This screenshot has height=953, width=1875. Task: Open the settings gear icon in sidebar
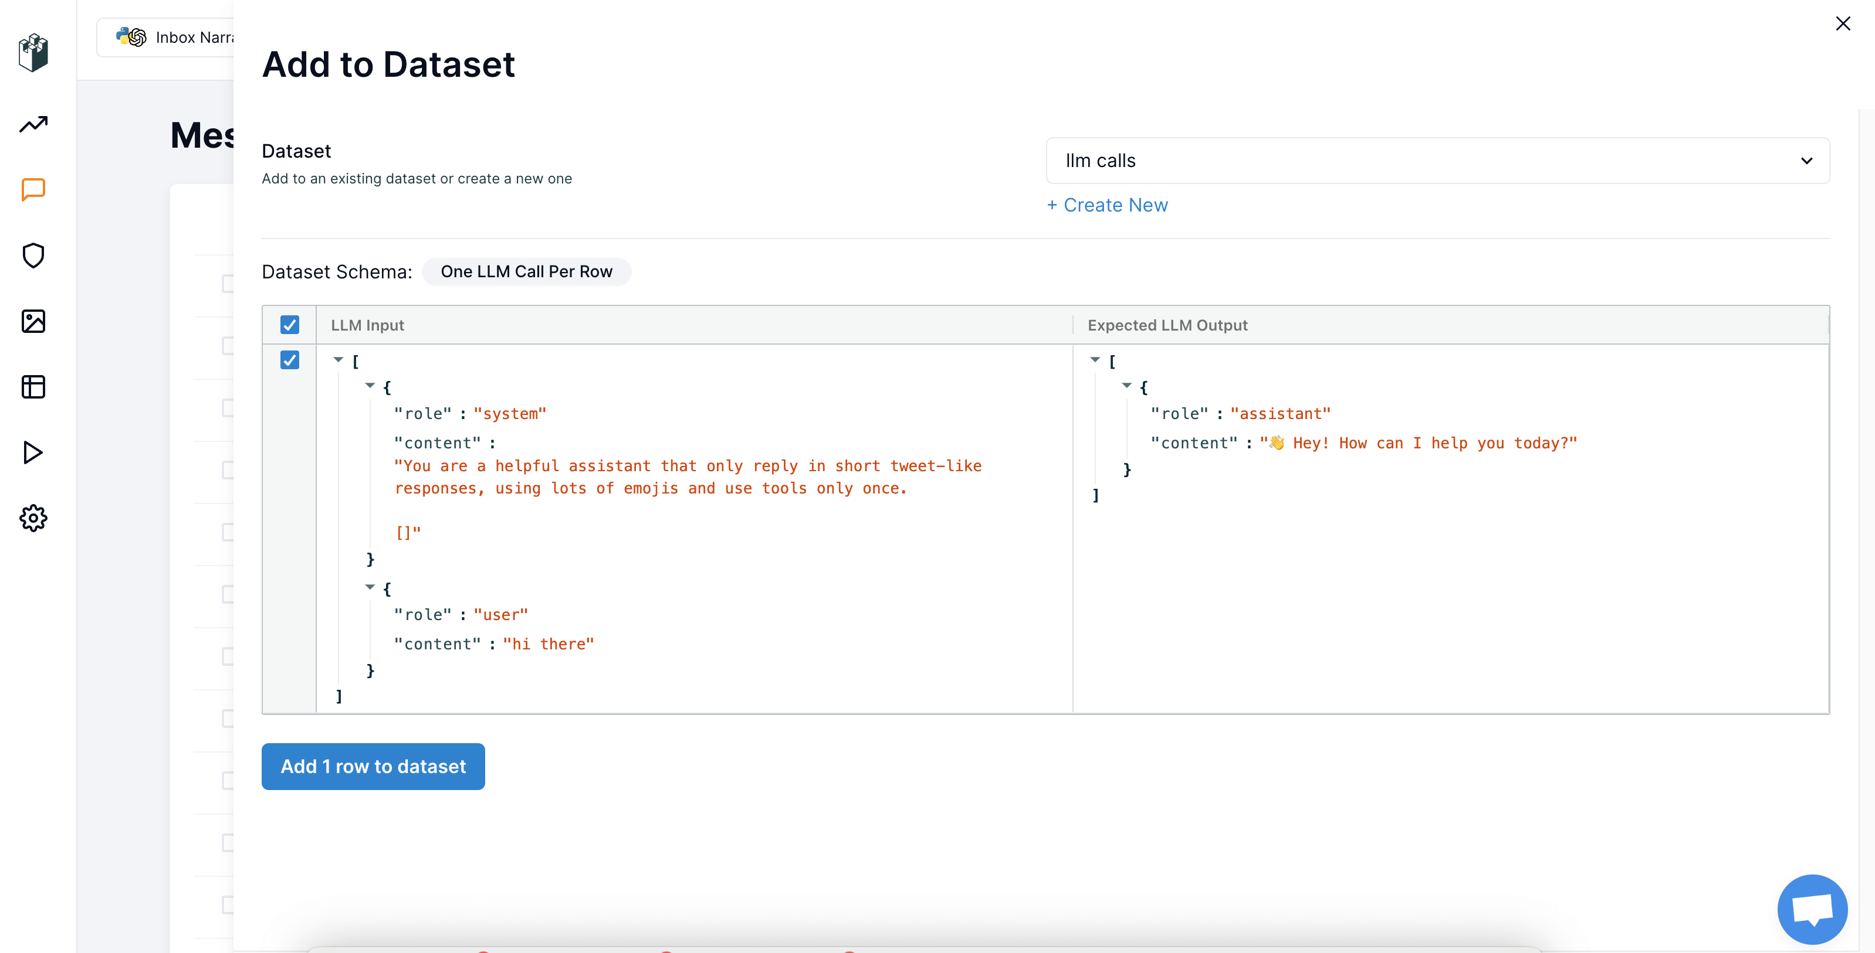click(x=33, y=518)
